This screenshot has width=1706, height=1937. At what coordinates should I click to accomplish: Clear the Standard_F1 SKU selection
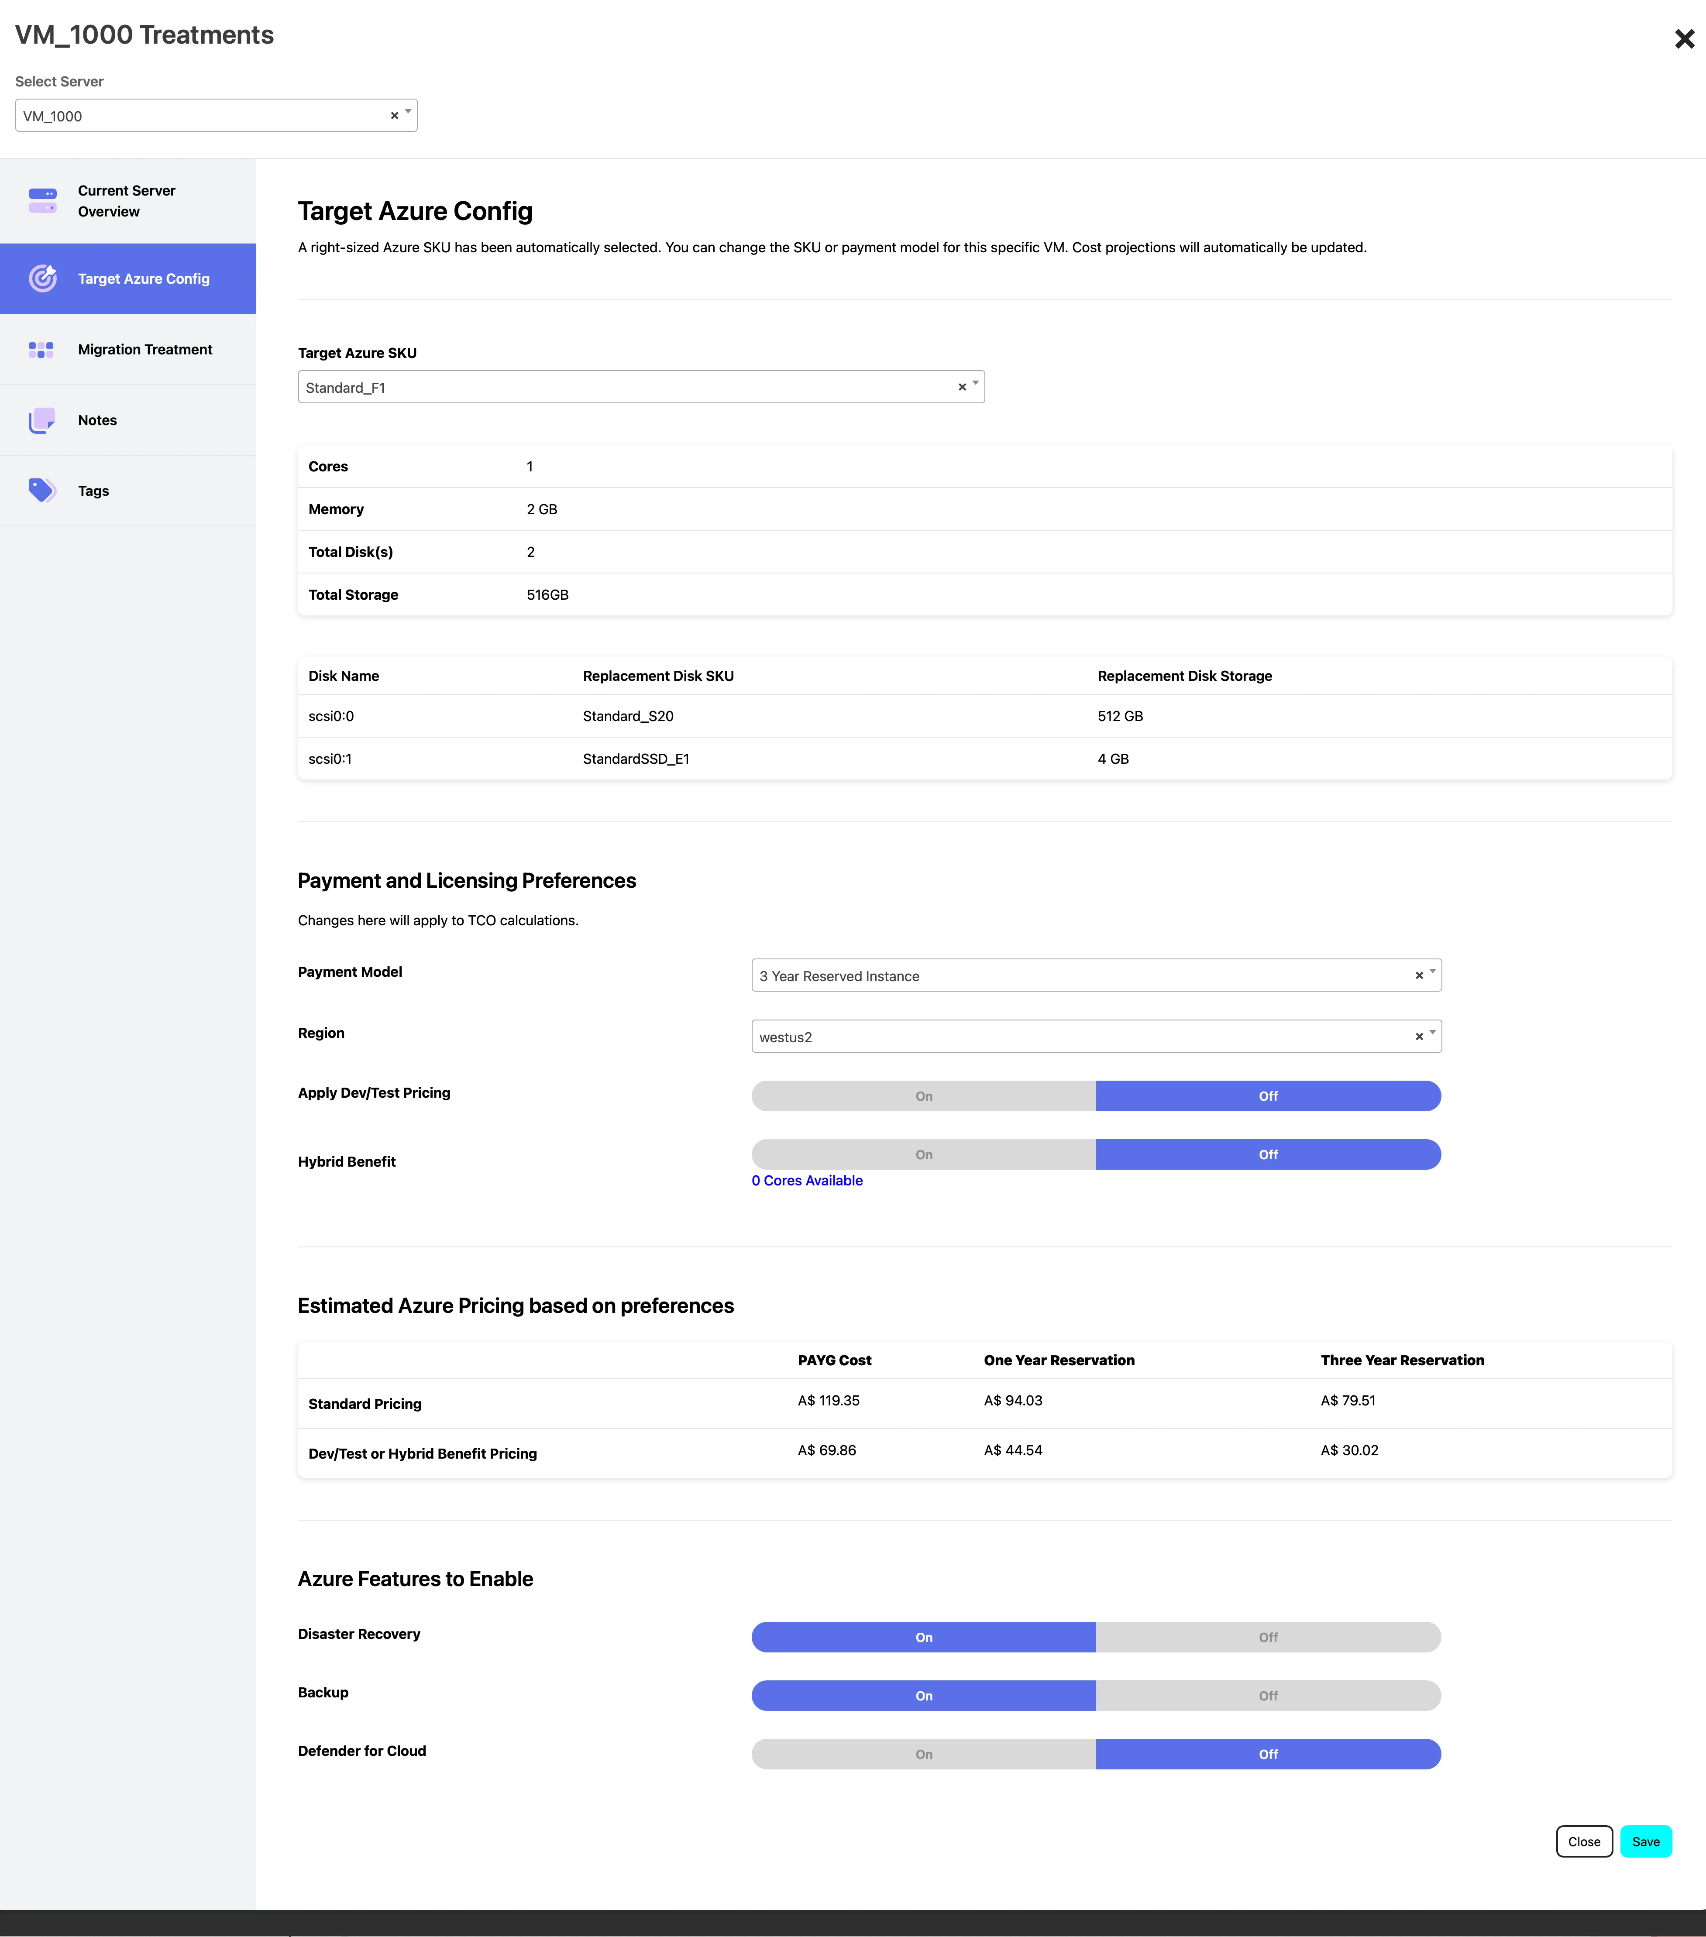[x=962, y=387]
